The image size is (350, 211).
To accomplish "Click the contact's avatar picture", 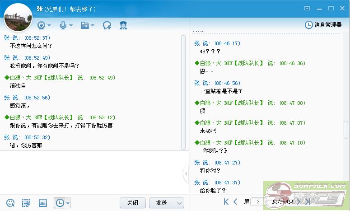I will [18, 17].
